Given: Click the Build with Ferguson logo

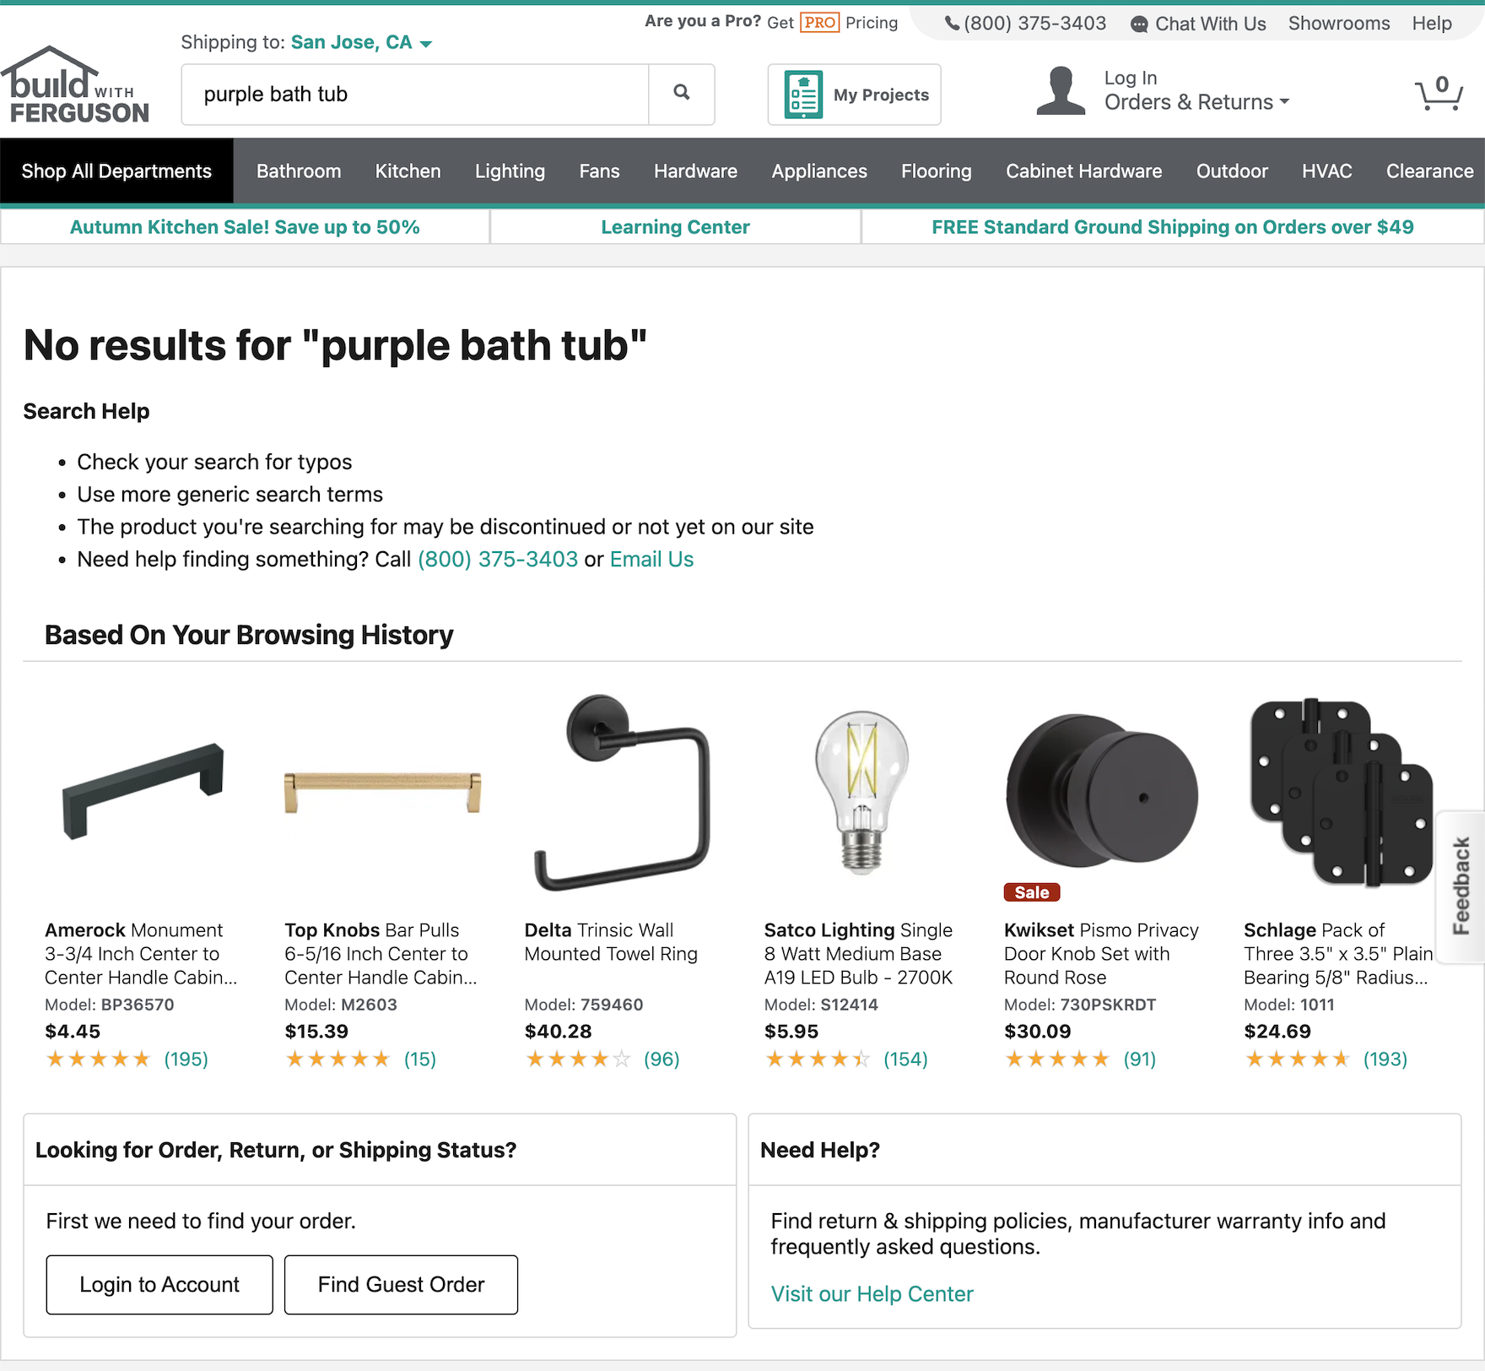Looking at the screenshot, I should (x=76, y=86).
